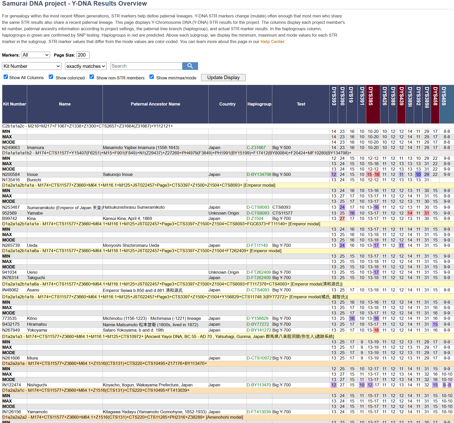The width and height of the screenshot is (454, 423).
Task: Toggle the Show All Columns checkbox
Action: (6, 77)
